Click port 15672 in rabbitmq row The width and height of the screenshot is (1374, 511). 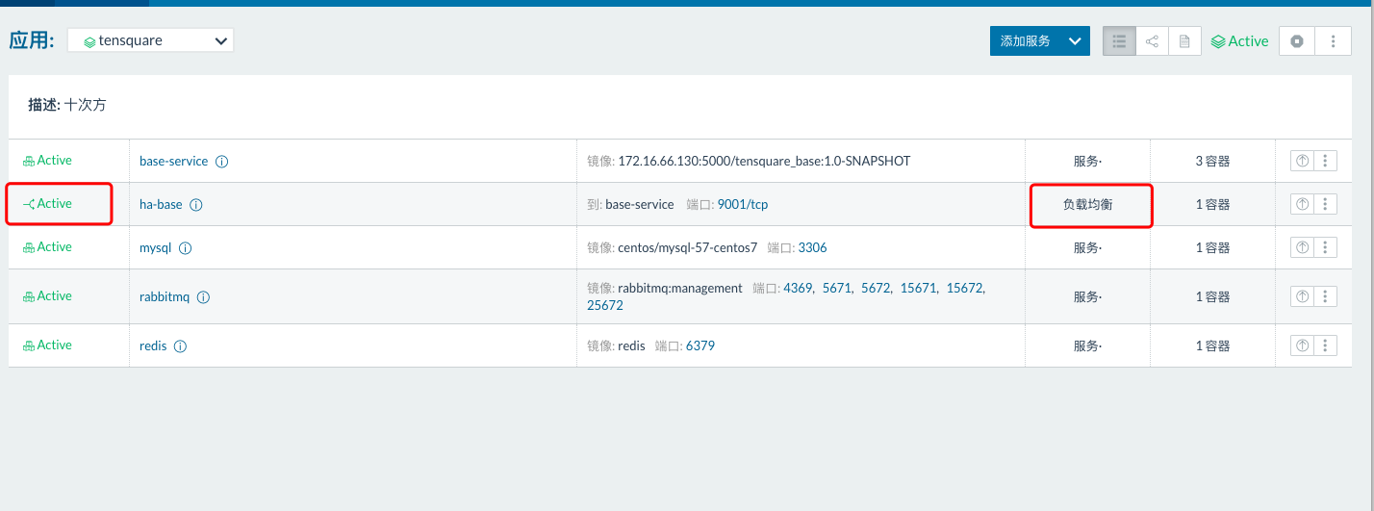(x=965, y=288)
